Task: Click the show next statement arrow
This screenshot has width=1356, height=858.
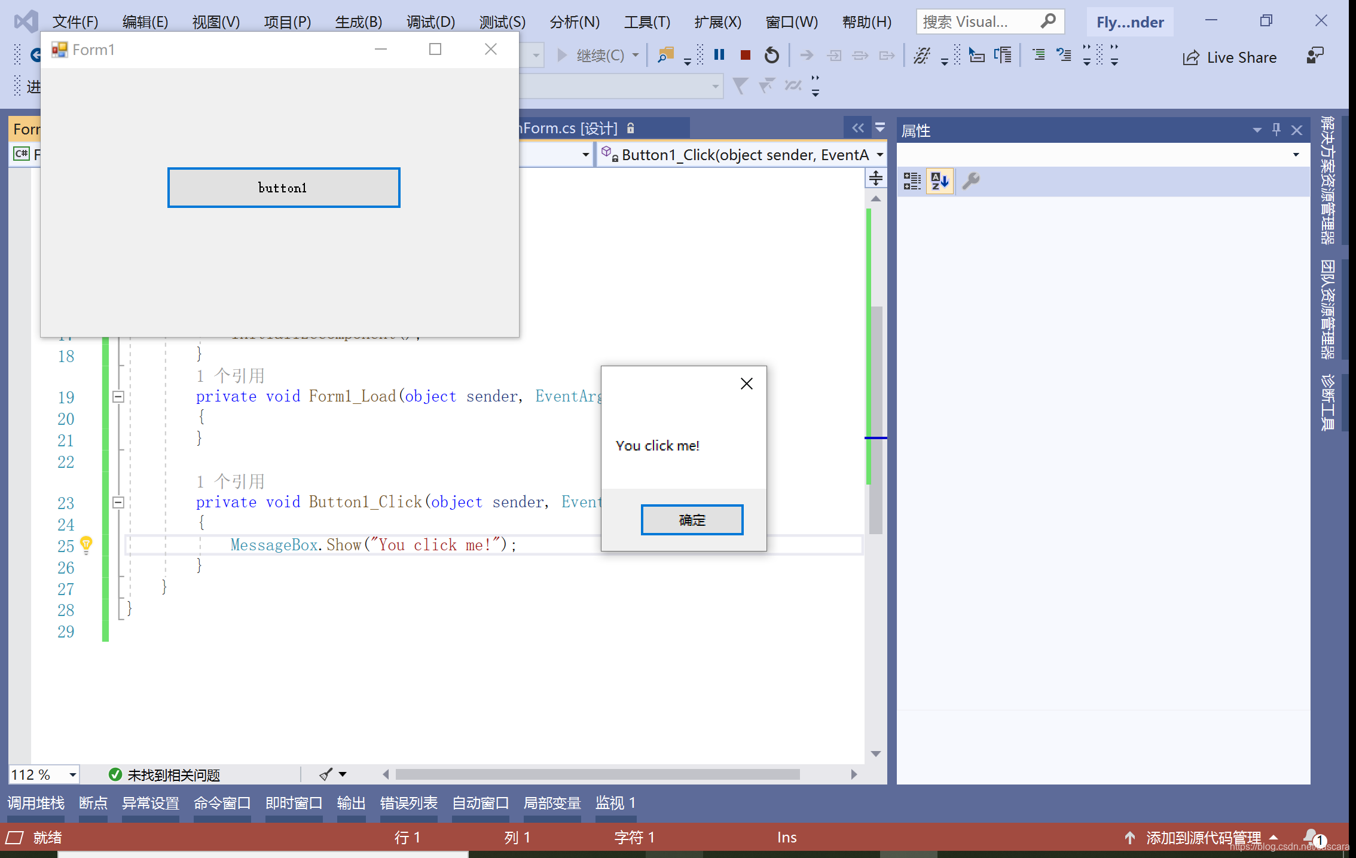Action: click(x=807, y=56)
